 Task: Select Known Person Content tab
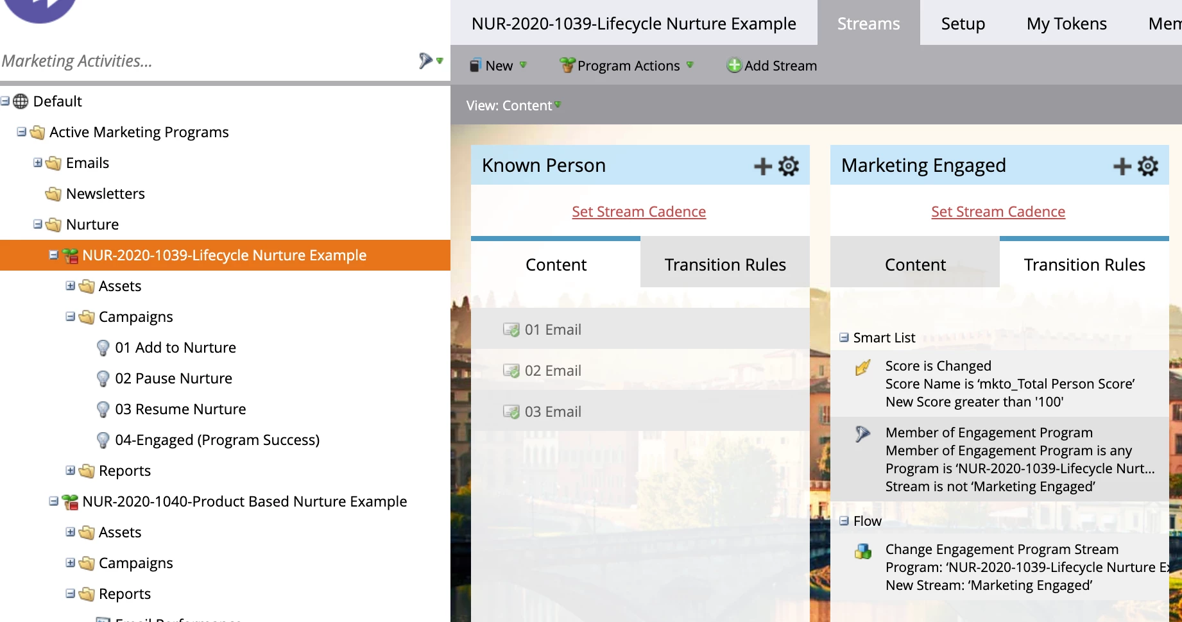click(556, 264)
